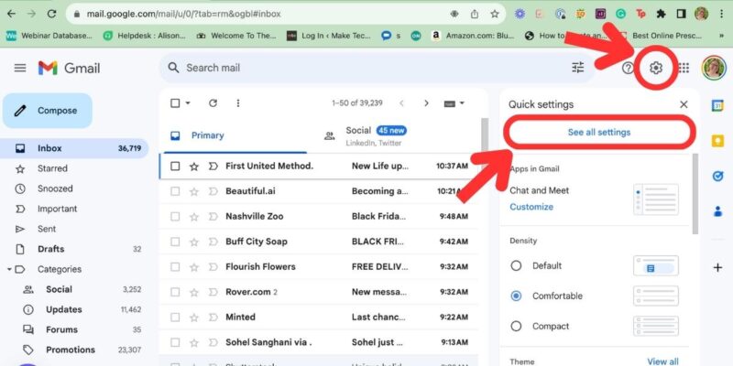Image resolution: width=733 pixels, height=366 pixels.
Task: Star the Buff City Soap email
Action: tap(194, 242)
